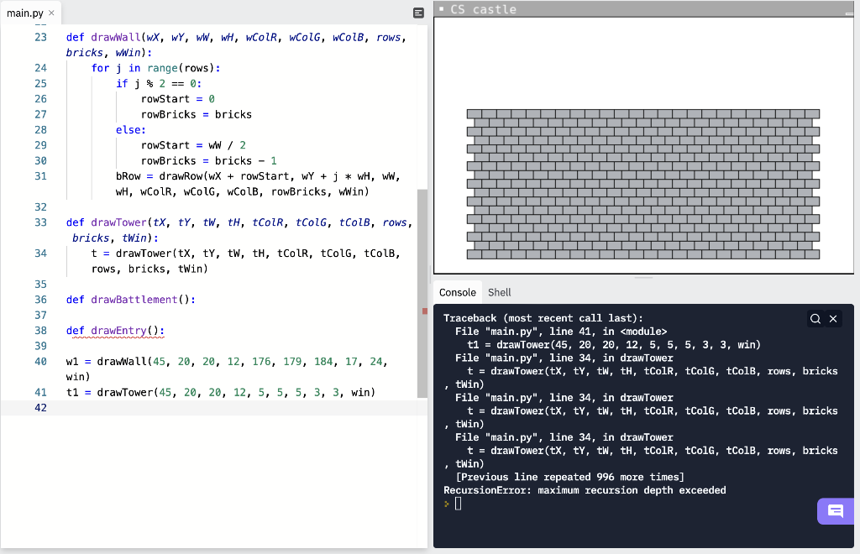
Task: Click the 'Previous line repeated 996 more times' message
Action: tap(570, 478)
